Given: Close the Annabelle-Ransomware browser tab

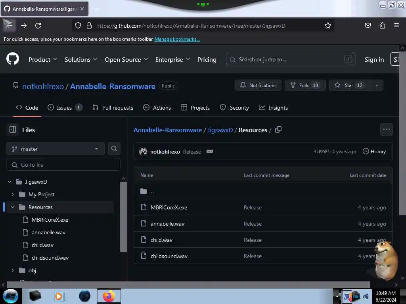Looking at the screenshot, I should pyautogui.click(x=82, y=9).
